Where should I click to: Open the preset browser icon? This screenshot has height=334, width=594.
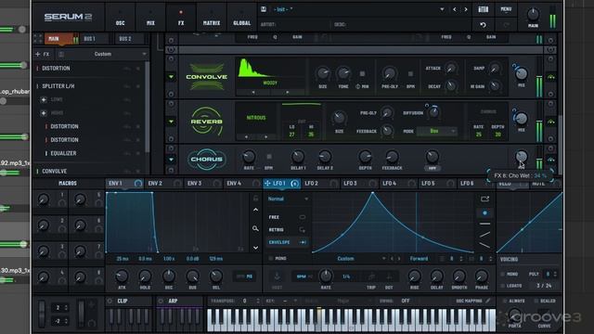click(484, 9)
